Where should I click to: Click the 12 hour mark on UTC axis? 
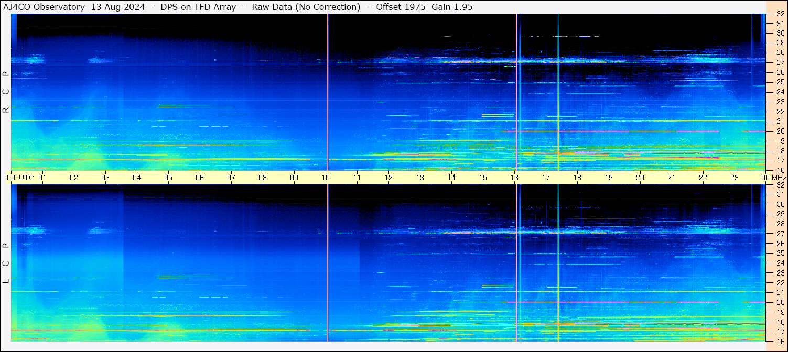coord(388,178)
